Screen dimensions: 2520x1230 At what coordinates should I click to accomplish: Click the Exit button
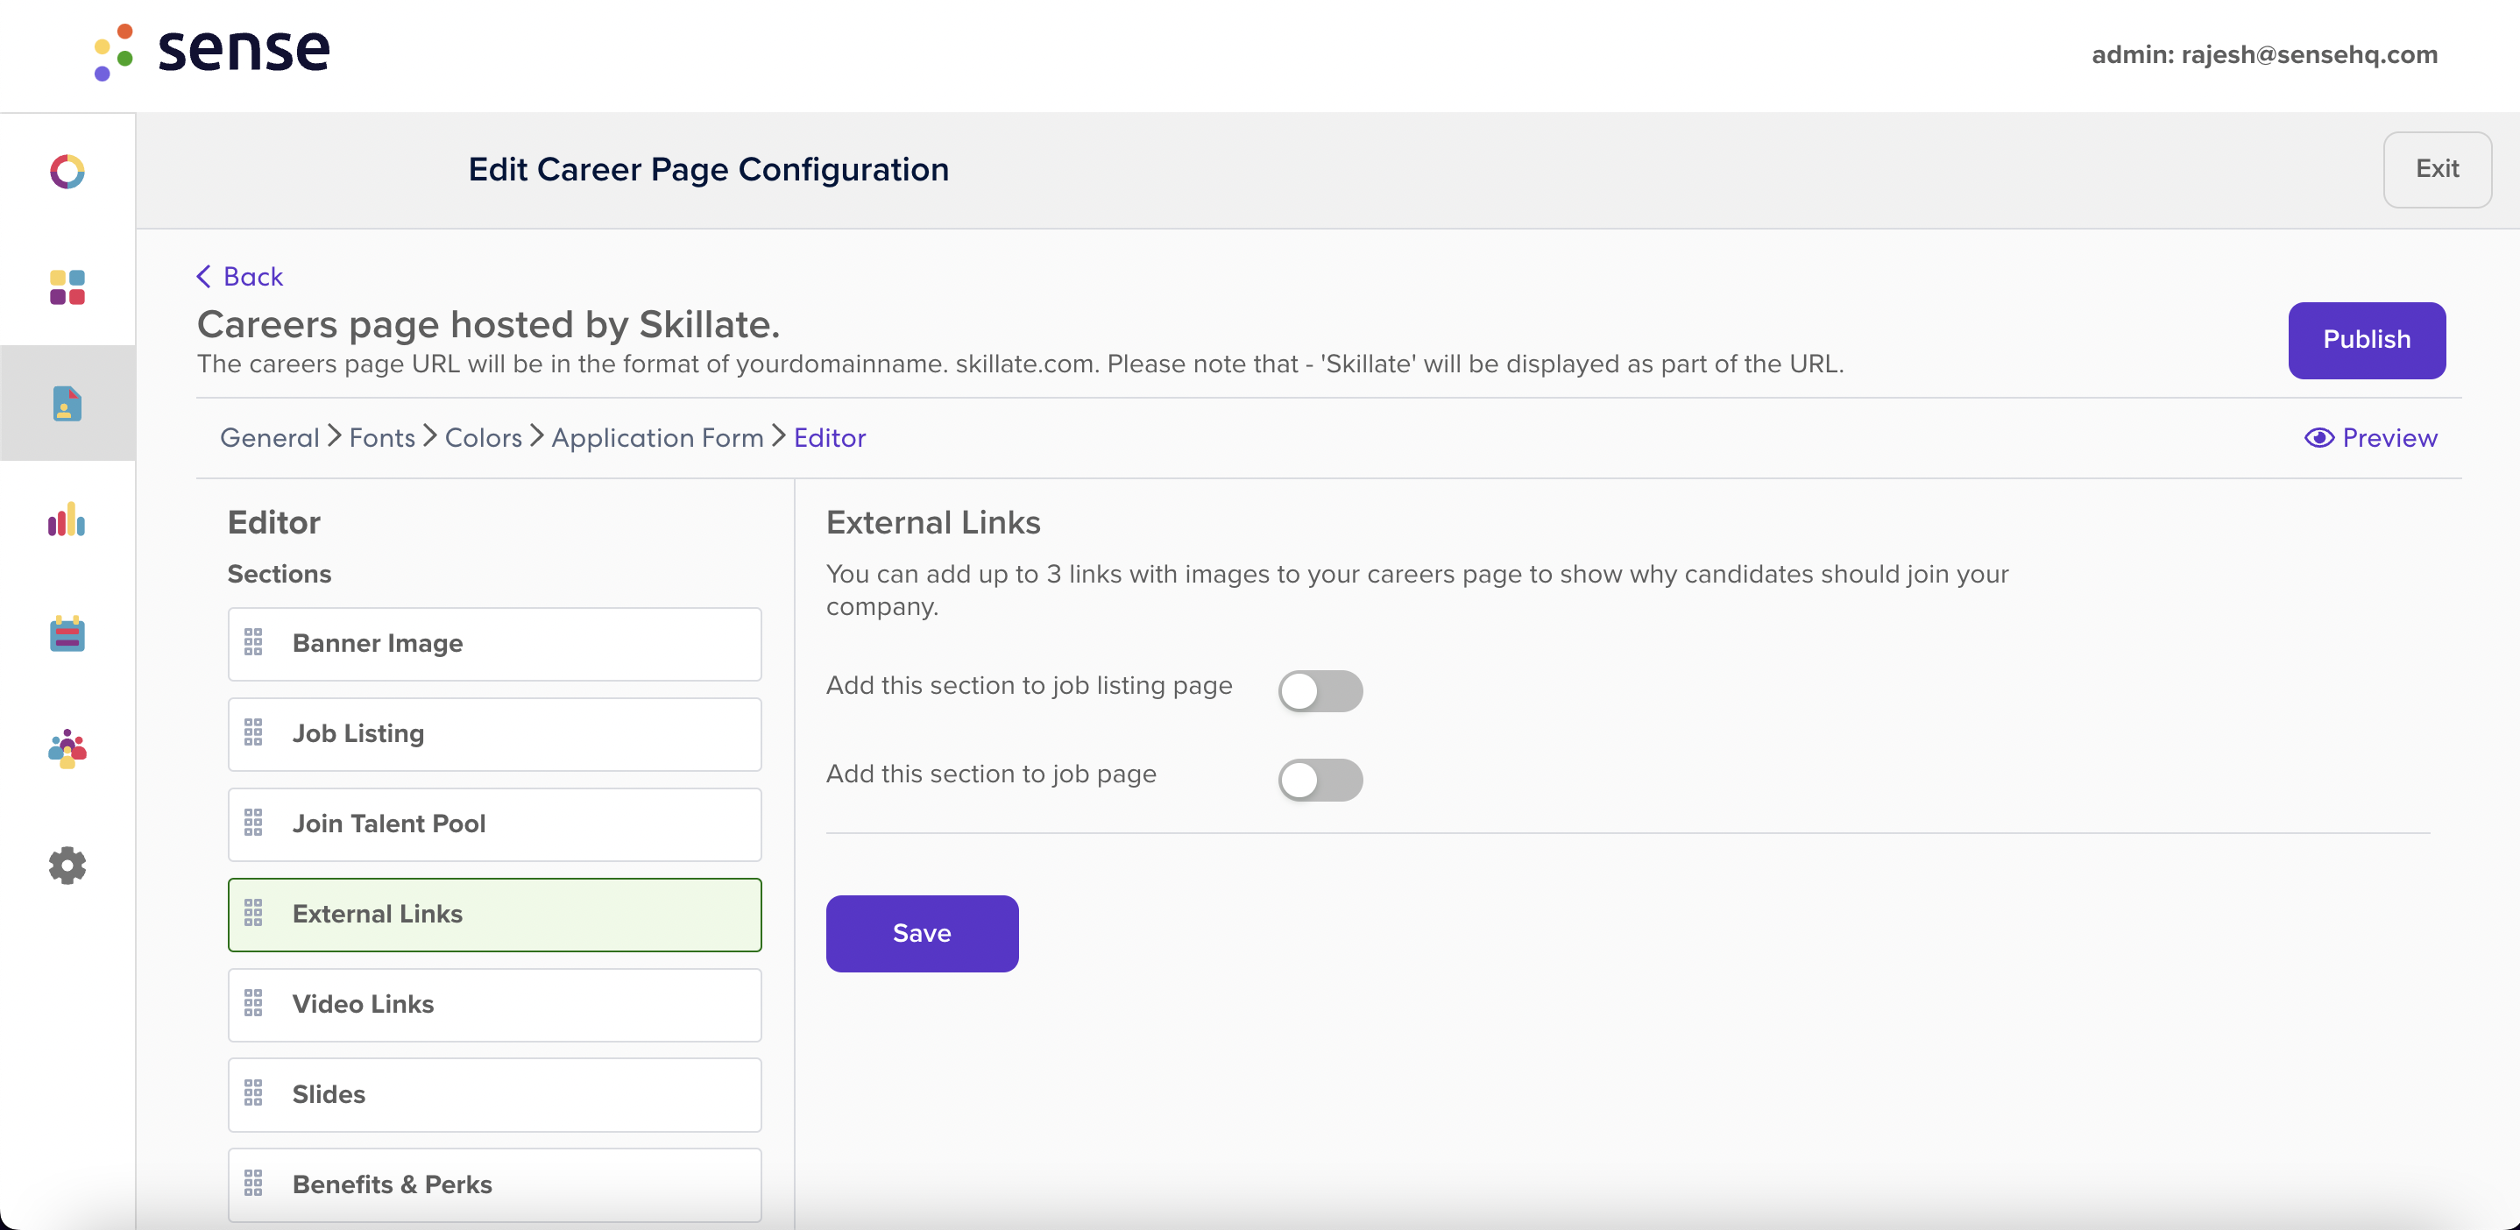2437,169
